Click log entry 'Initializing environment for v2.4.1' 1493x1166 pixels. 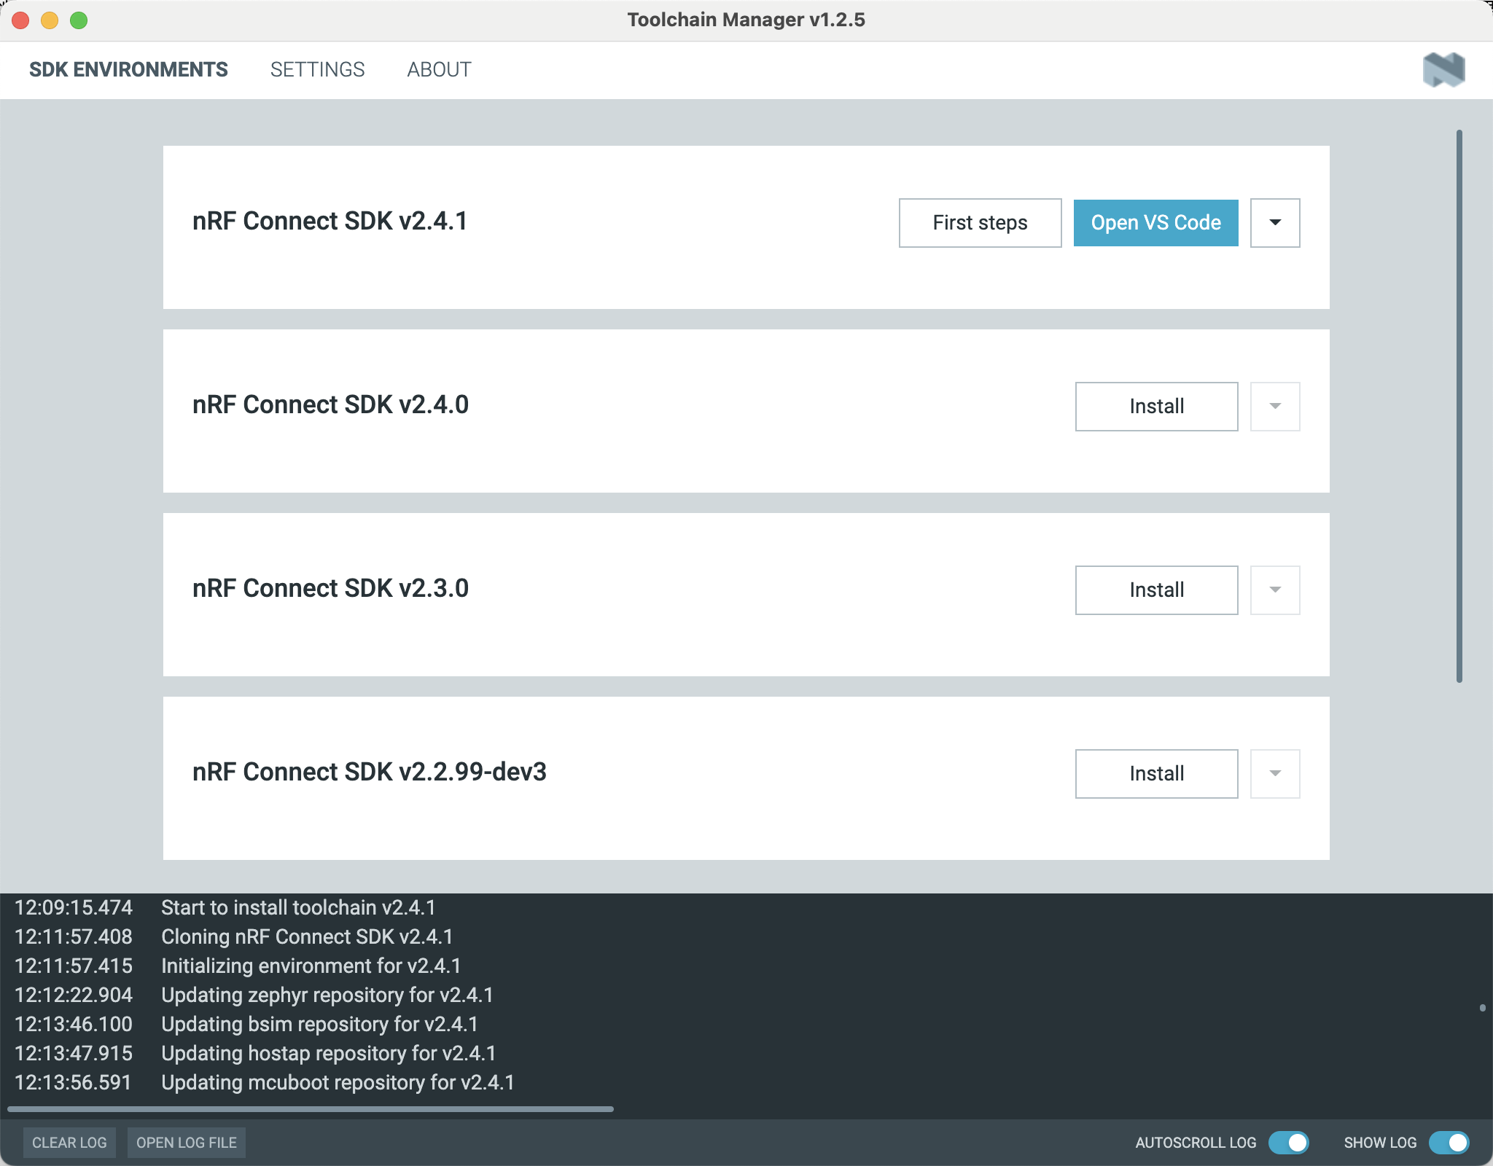click(x=311, y=966)
